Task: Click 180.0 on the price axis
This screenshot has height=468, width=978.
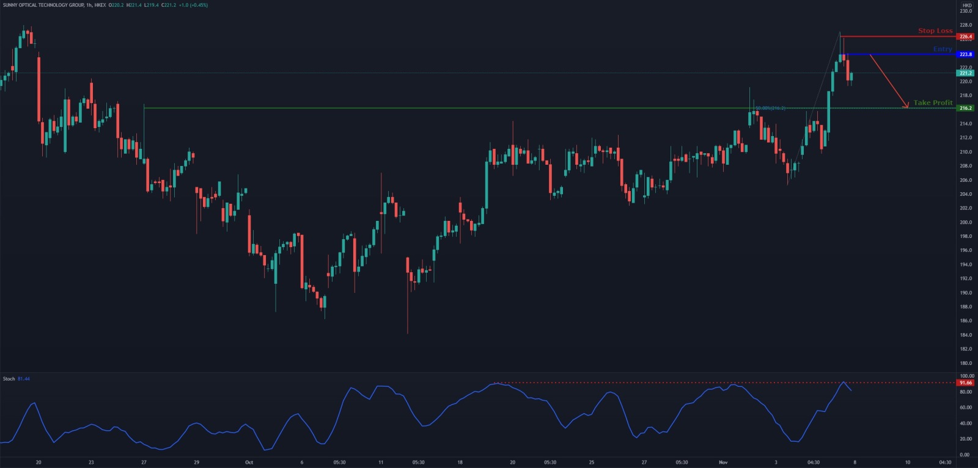Action: (x=966, y=363)
